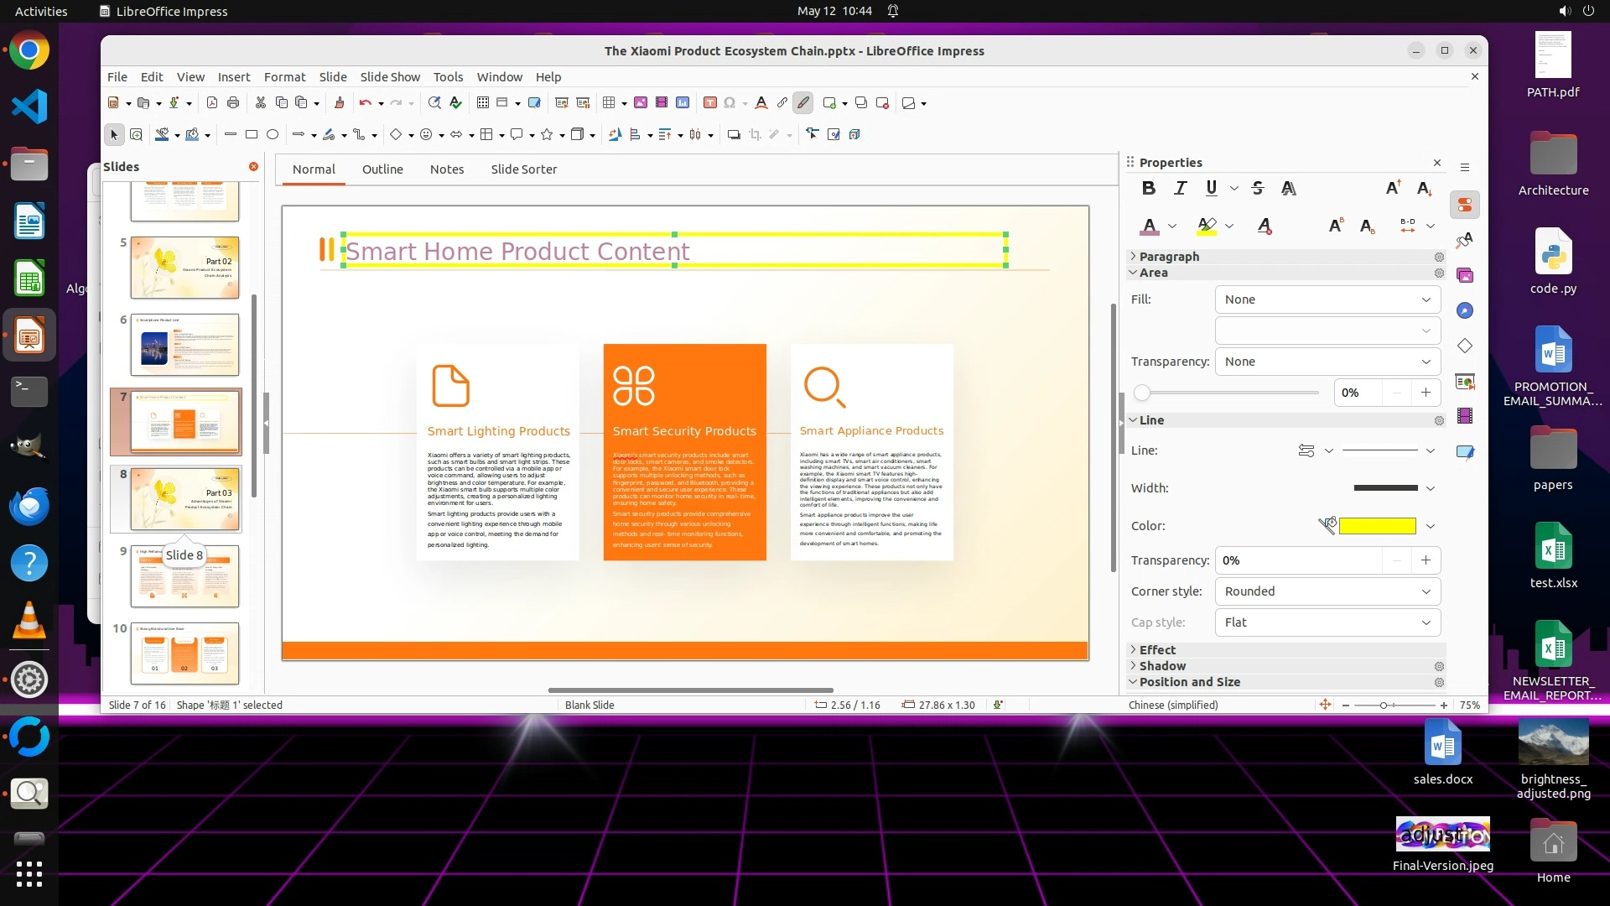Image resolution: width=1610 pixels, height=906 pixels.
Task: Click the Print icon in toolbar
Action: (x=233, y=102)
